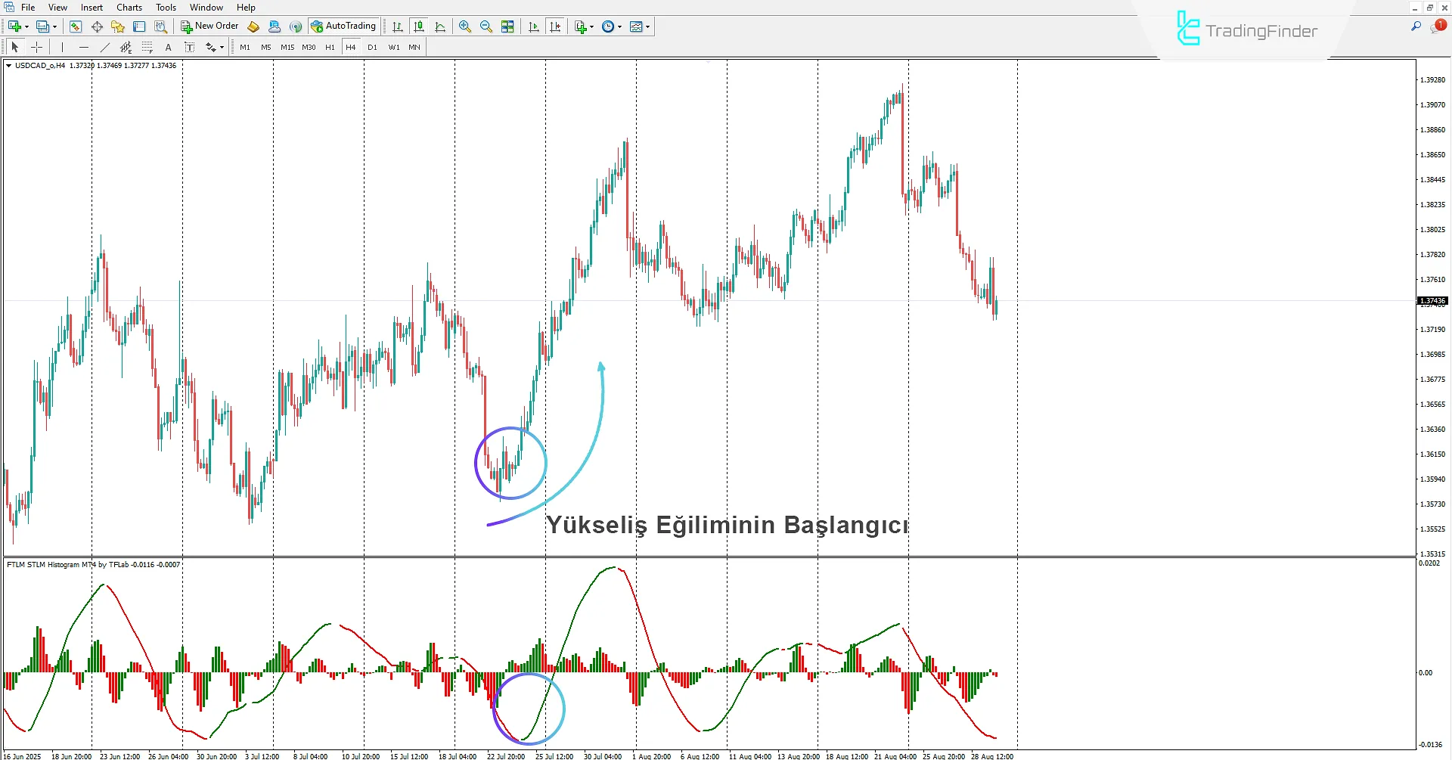The image size is (1452, 760).
Task: Toggle the chart shift from right edge
Action: click(555, 26)
